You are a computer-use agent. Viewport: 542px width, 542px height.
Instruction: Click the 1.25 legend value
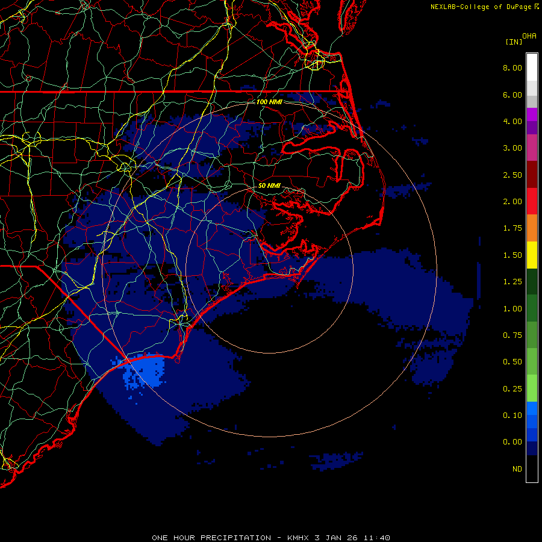(x=512, y=282)
